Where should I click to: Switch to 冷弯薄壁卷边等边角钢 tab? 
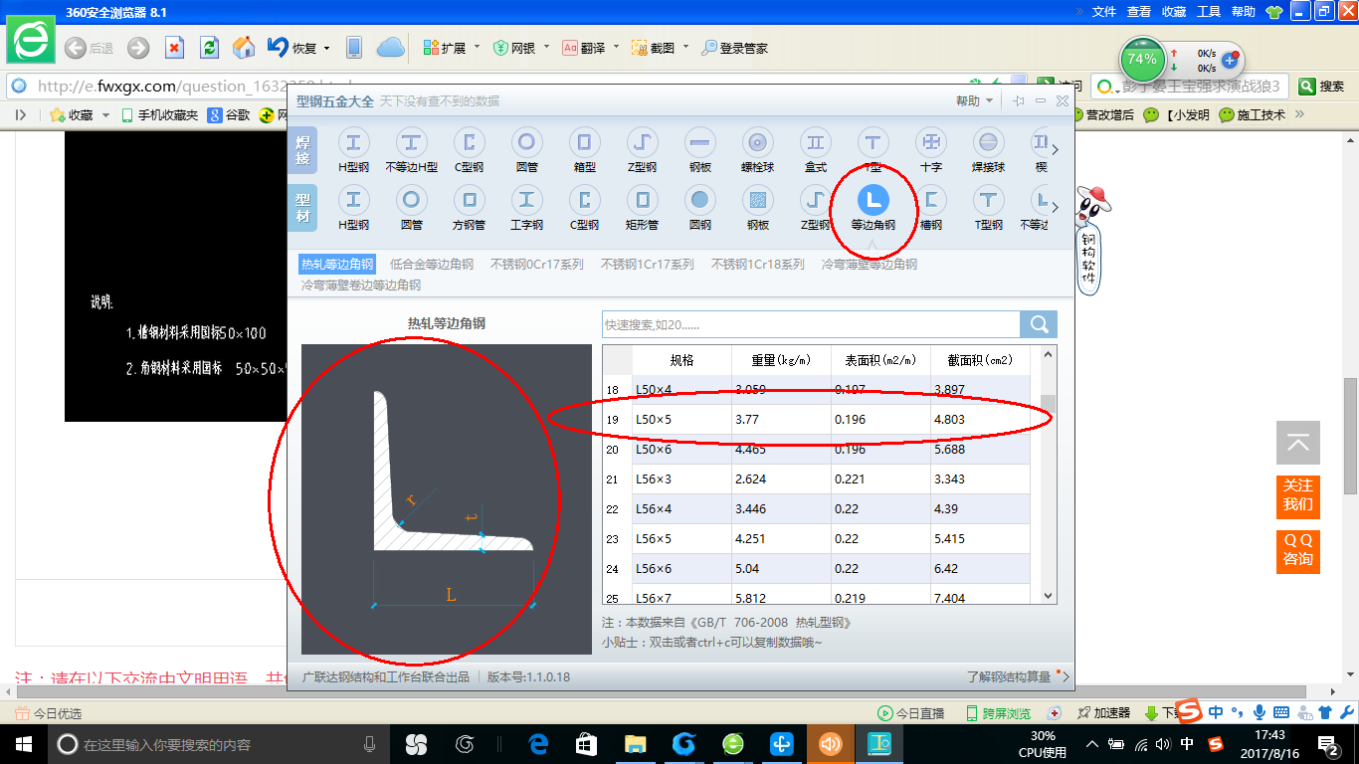tap(361, 285)
